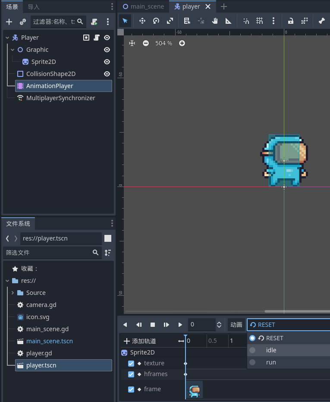Screen dimensions: 330x402
Task: Select the idle animation from list
Action: pos(271,350)
